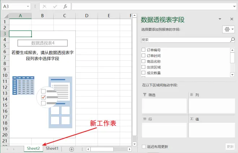Image resolution: width=238 pixels, height=153 pixels.
Task: Check the 订单时间 field
Action: (143, 55)
